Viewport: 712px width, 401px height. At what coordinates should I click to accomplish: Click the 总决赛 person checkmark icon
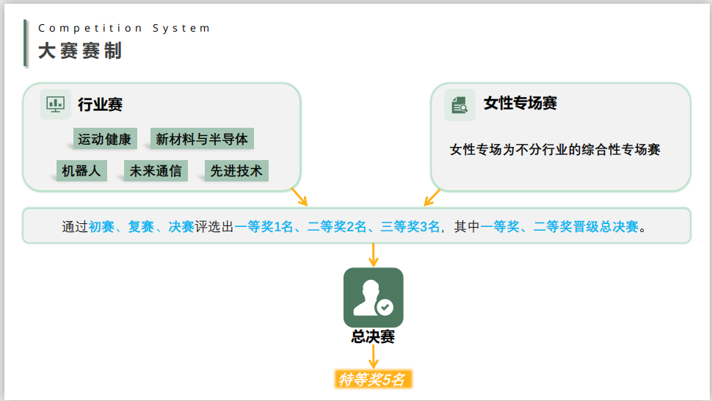point(374,297)
